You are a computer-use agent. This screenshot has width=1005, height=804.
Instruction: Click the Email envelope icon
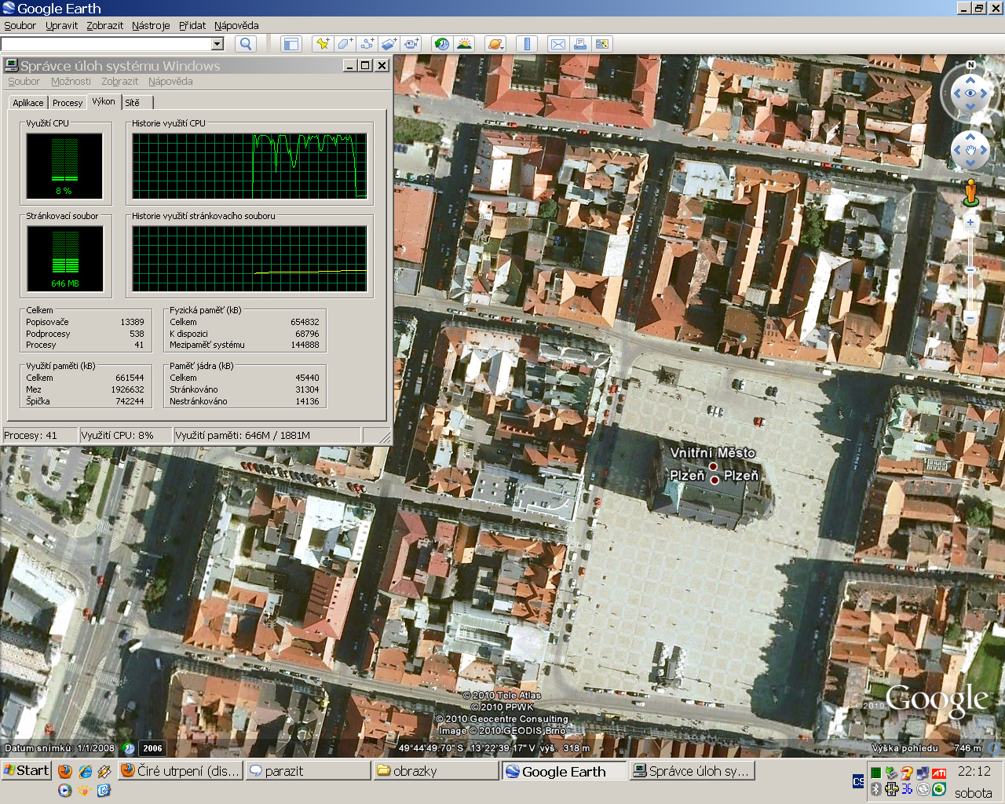557,44
